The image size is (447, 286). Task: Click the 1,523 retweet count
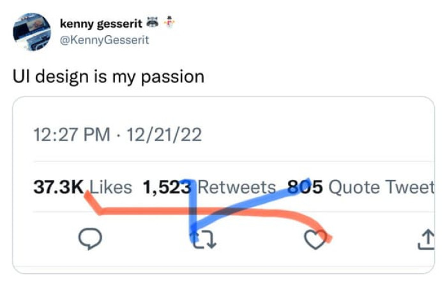[167, 188]
